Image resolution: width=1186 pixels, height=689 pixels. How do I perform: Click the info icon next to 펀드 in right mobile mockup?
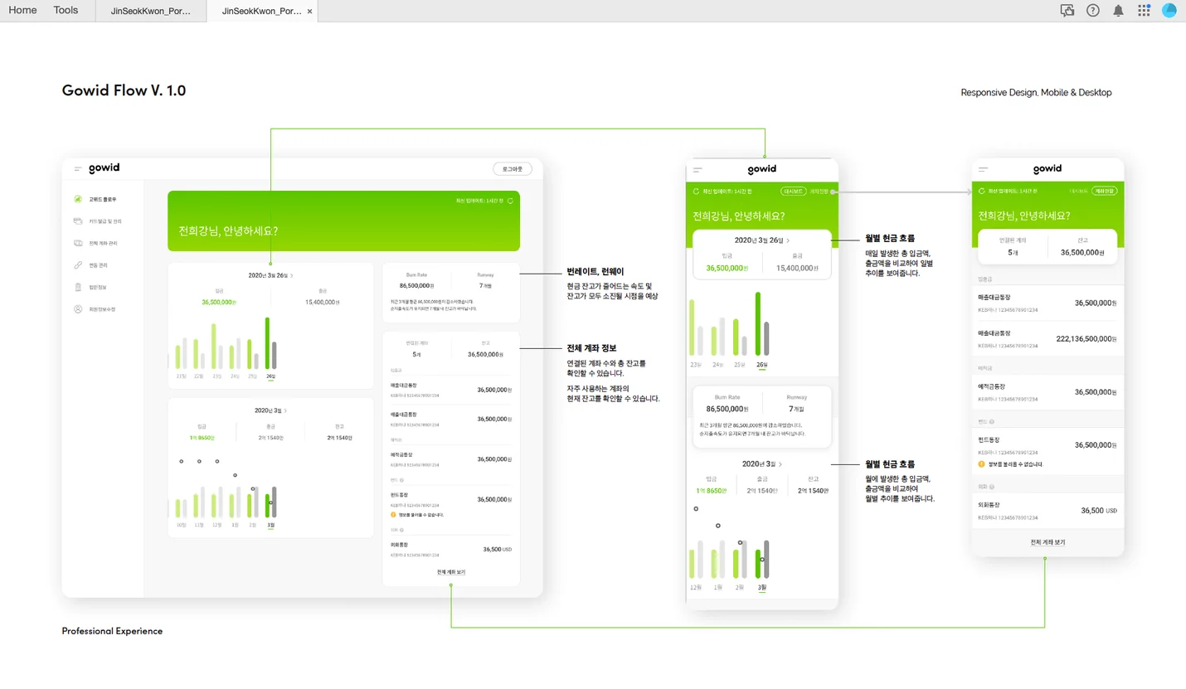[990, 422]
